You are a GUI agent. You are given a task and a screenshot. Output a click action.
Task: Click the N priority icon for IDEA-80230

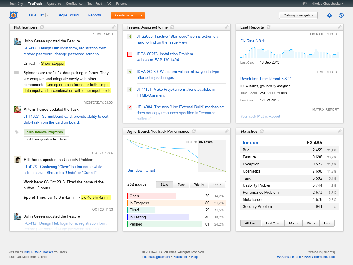tap(130, 72)
